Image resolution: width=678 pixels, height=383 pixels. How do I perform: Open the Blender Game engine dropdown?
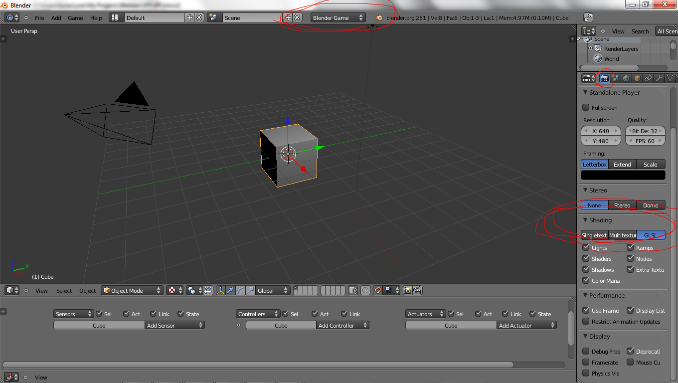pos(338,17)
